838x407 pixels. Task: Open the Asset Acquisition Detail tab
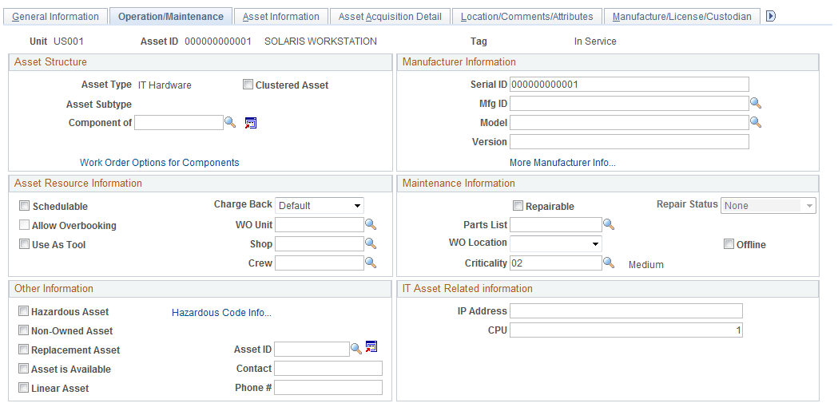pos(390,17)
